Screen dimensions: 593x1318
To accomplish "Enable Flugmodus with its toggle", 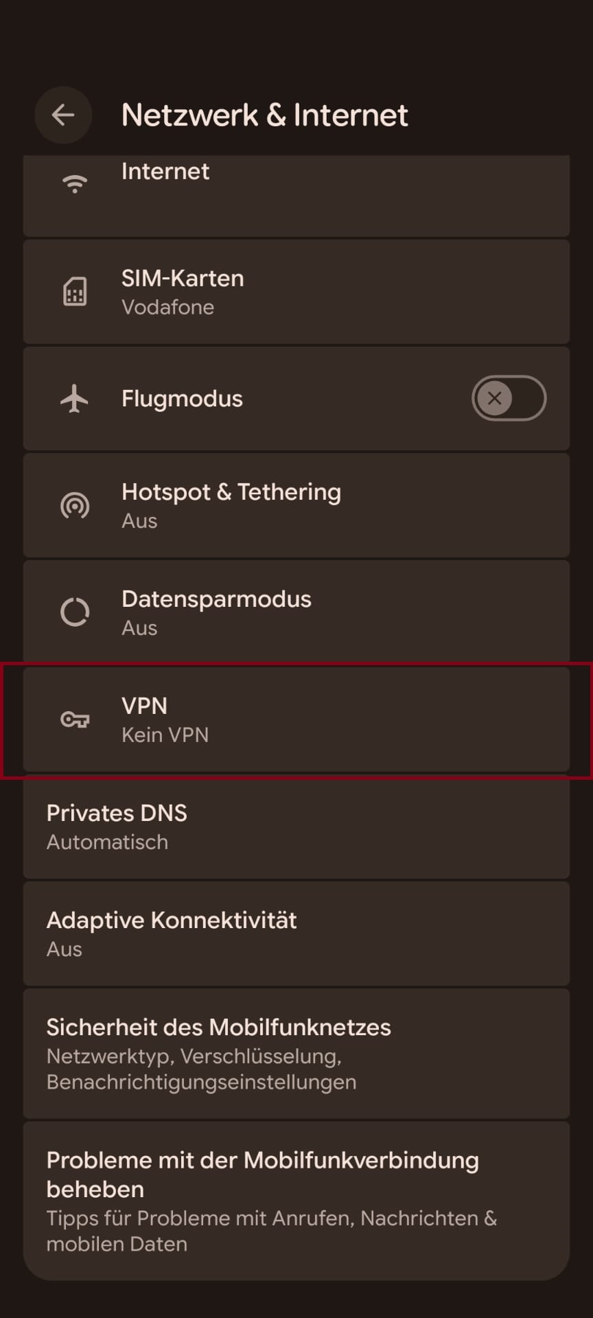I will [x=509, y=398].
